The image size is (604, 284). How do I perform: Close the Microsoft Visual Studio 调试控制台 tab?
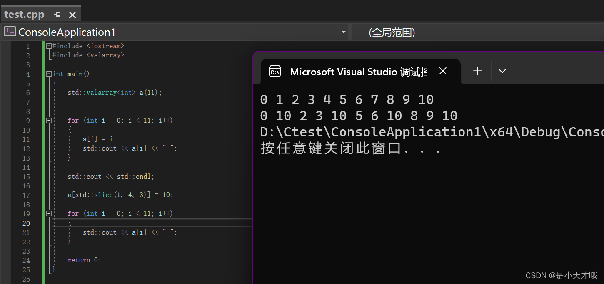point(442,71)
